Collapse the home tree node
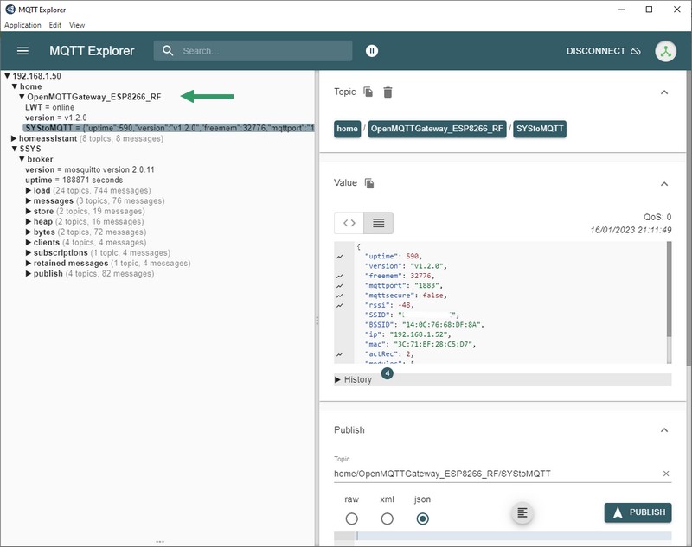The height and width of the screenshot is (547, 692). [15, 86]
